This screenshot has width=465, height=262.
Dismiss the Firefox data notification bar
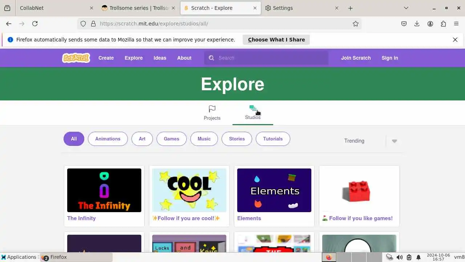point(455,40)
